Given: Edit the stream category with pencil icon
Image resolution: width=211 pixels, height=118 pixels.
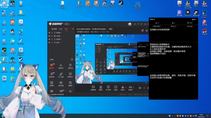Looking at the screenshot, I should 88,32.
